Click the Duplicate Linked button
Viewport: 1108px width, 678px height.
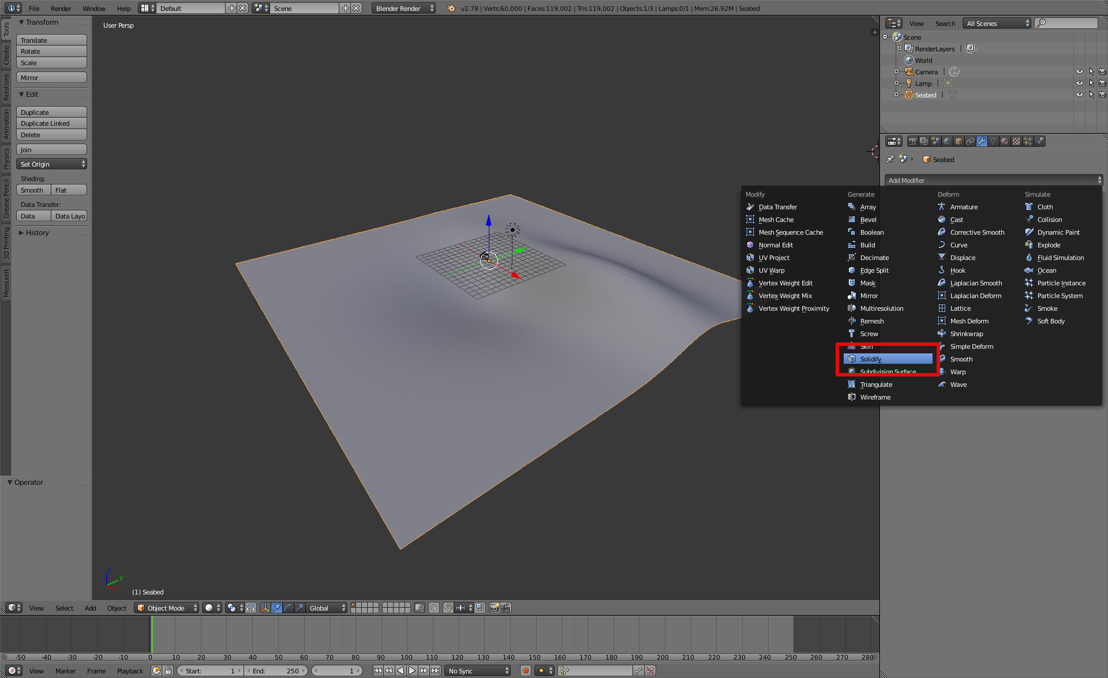tap(51, 123)
